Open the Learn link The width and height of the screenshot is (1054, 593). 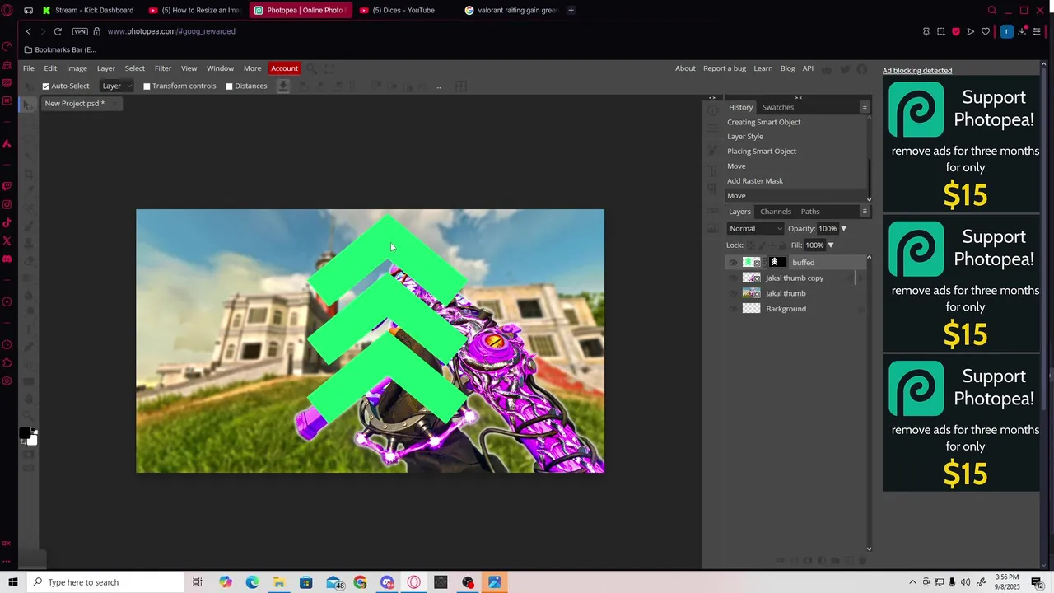click(763, 68)
